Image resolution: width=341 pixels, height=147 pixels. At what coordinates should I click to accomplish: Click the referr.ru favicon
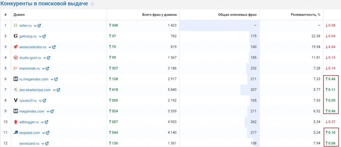click(x=15, y=26)
